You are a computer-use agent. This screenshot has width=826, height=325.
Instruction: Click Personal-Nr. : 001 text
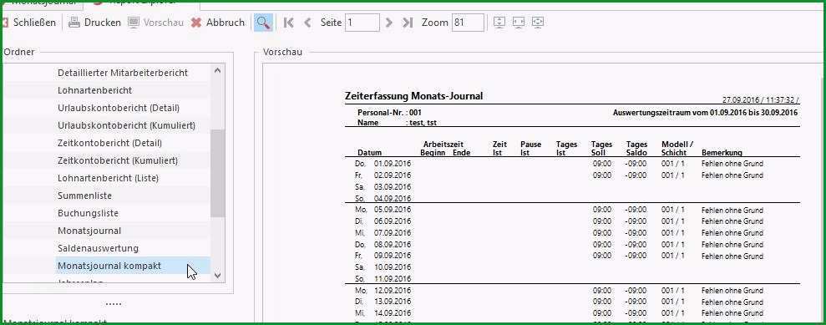[389, 113]
